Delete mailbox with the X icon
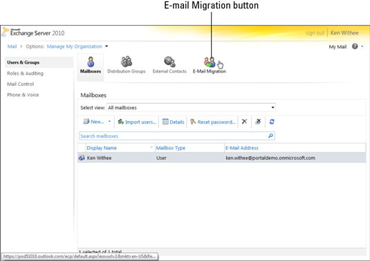 [244, 122]
